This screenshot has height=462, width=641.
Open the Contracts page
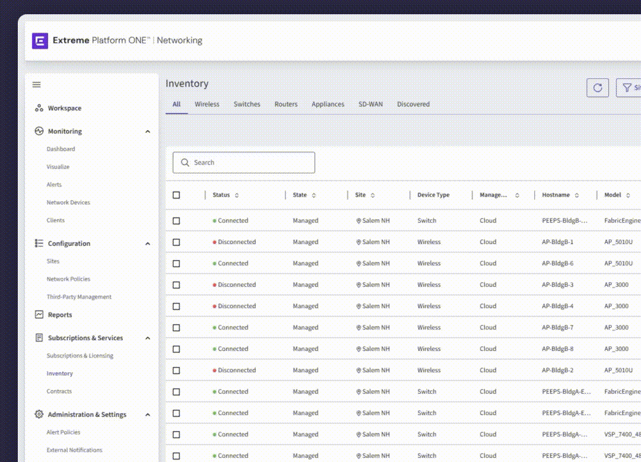[59, 391]
